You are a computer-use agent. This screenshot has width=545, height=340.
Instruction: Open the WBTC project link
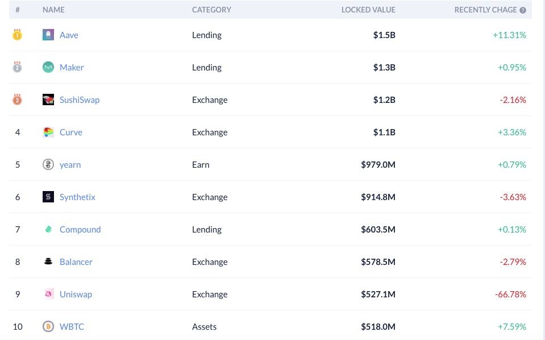click(72, 327)
